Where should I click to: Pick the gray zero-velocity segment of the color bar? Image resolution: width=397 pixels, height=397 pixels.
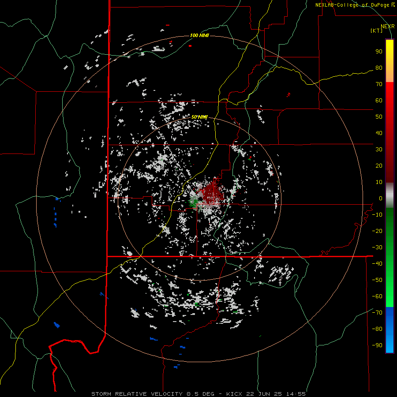(x=390, y=195)
